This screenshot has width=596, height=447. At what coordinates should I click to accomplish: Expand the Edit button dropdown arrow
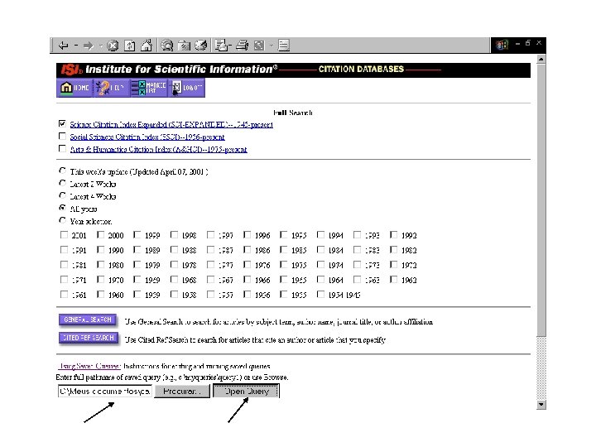272,46
